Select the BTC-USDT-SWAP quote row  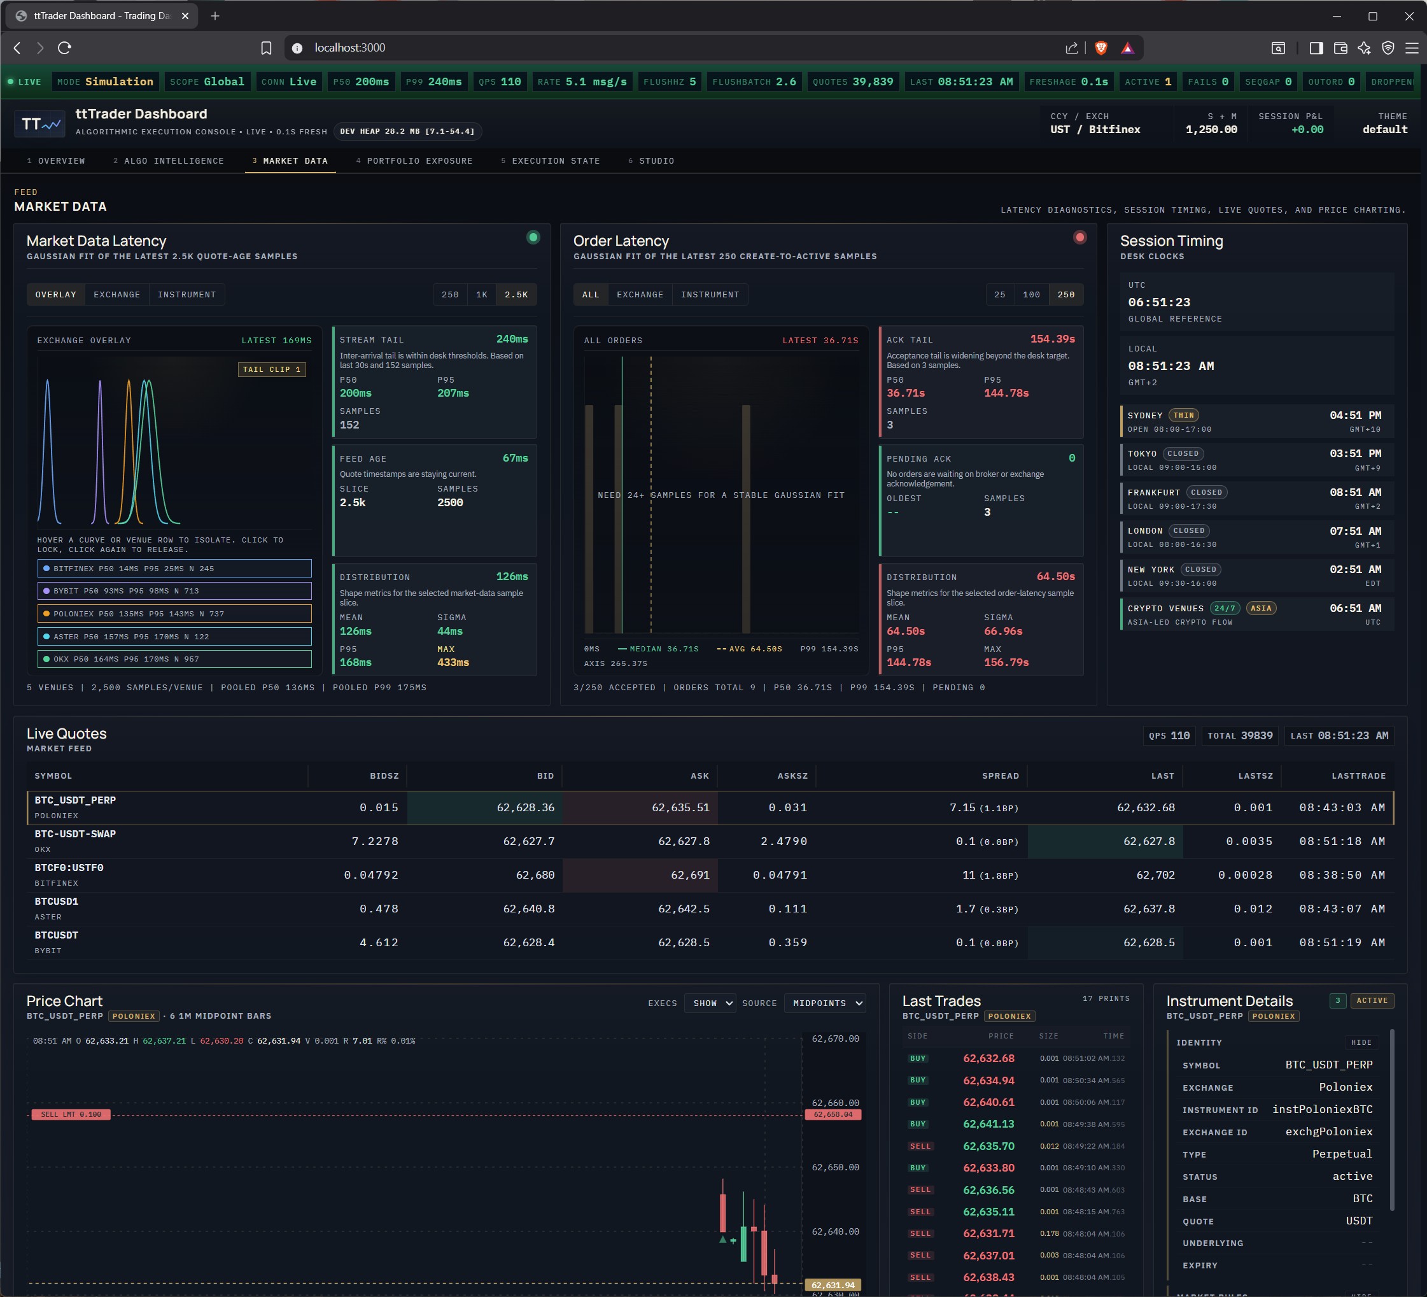pyautogui.click(x=711, y=841)
